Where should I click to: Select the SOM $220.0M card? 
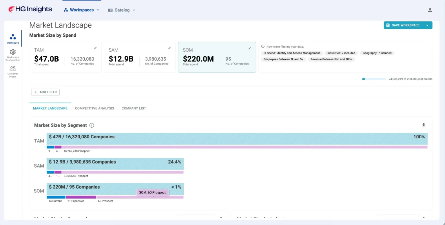pos(217,57)
